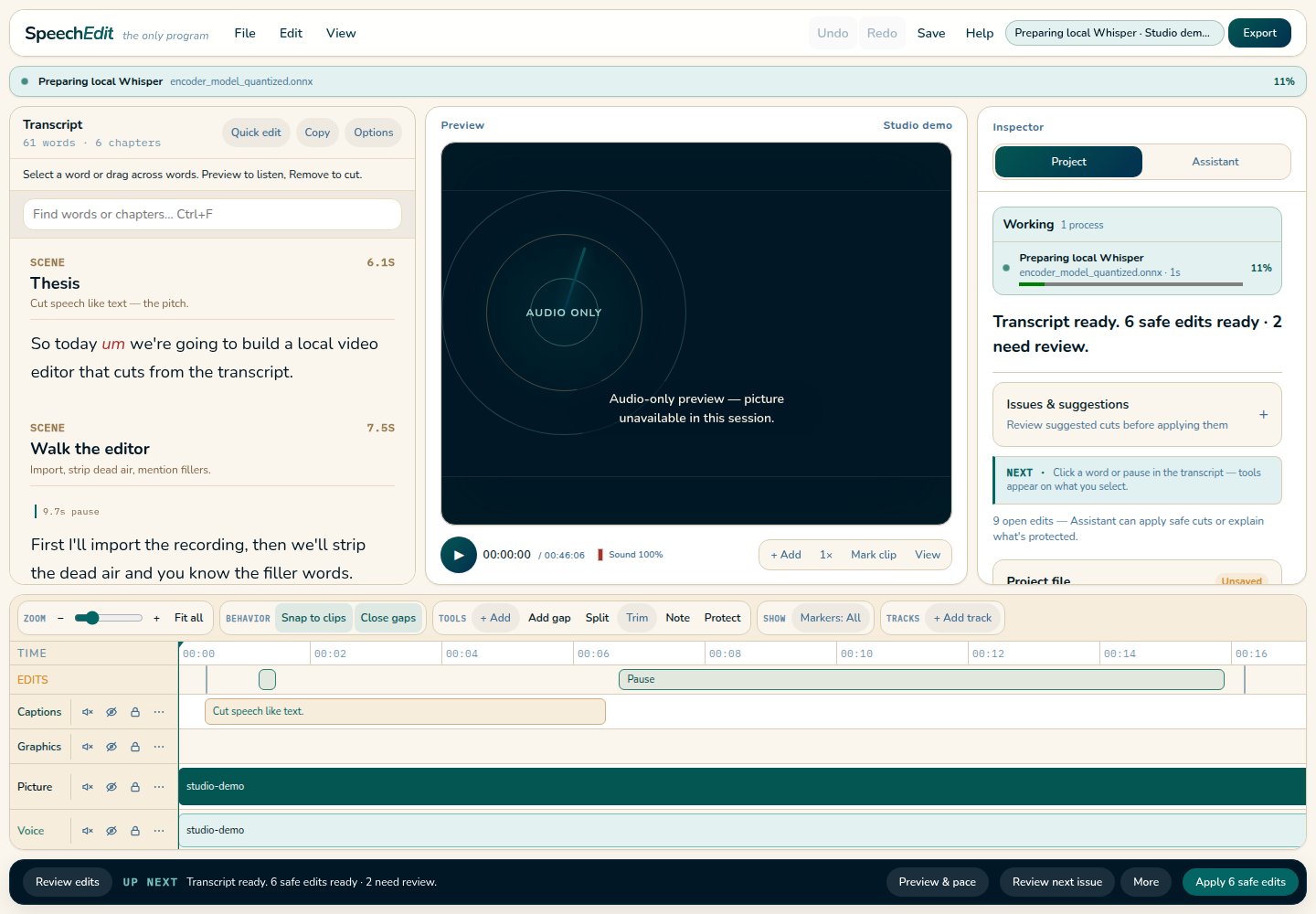Viewport: 1316px width, 914px height.
Task: Toggle visibility of the Voice track
Action: pyautogui.click(x=111, y=831)
